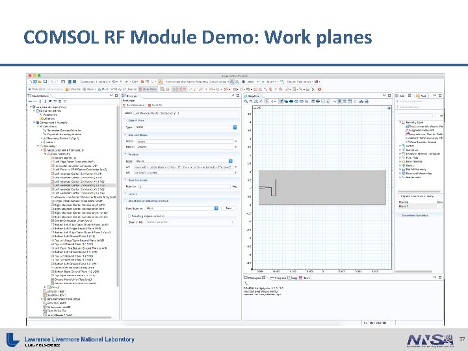468x351 pixels.
Task: Click the Print icon in Graphics toolbar
Action: [x=367, y=101]
